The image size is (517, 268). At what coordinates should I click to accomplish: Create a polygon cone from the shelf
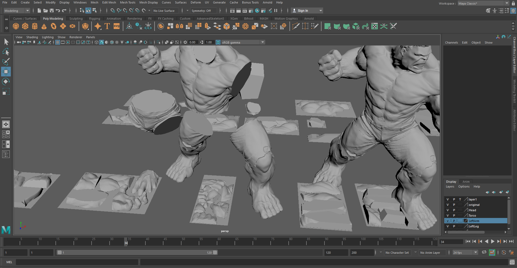click(44, 26)
